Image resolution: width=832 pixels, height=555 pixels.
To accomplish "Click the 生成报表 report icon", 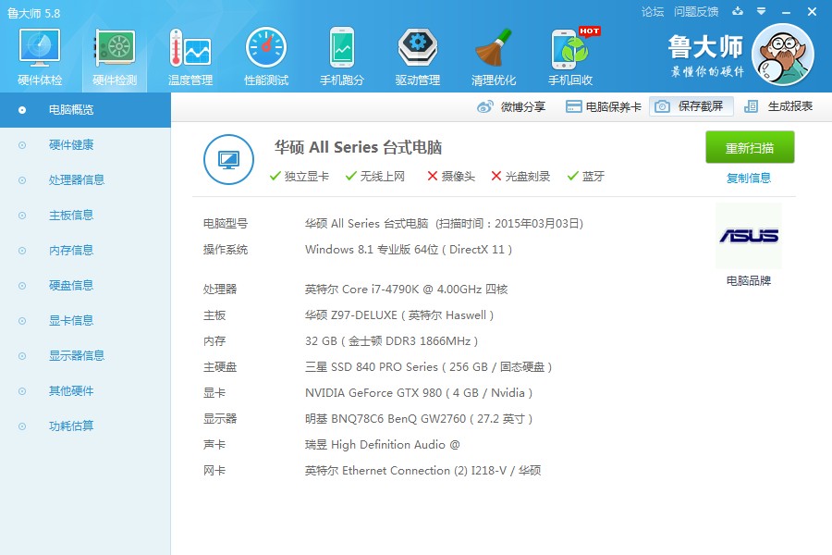I will pyautogui.click(x=751, y=106).
